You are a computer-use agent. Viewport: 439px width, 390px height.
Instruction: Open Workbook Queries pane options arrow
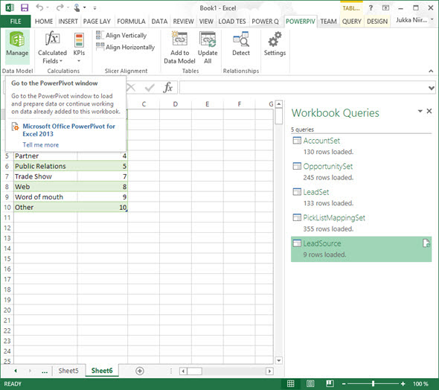click(x=420, y=111)
